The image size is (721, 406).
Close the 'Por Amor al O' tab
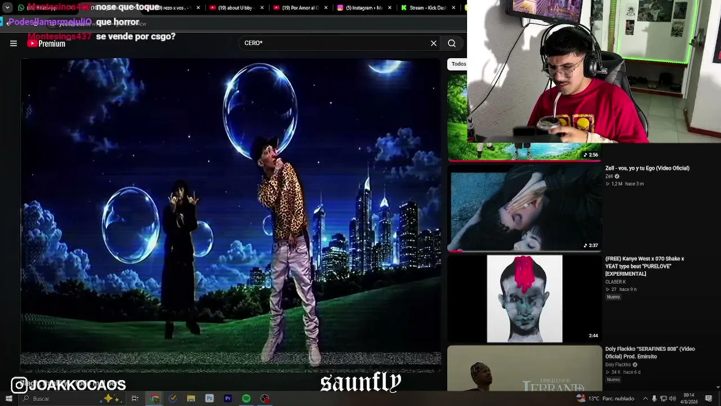tap(326, 8)
